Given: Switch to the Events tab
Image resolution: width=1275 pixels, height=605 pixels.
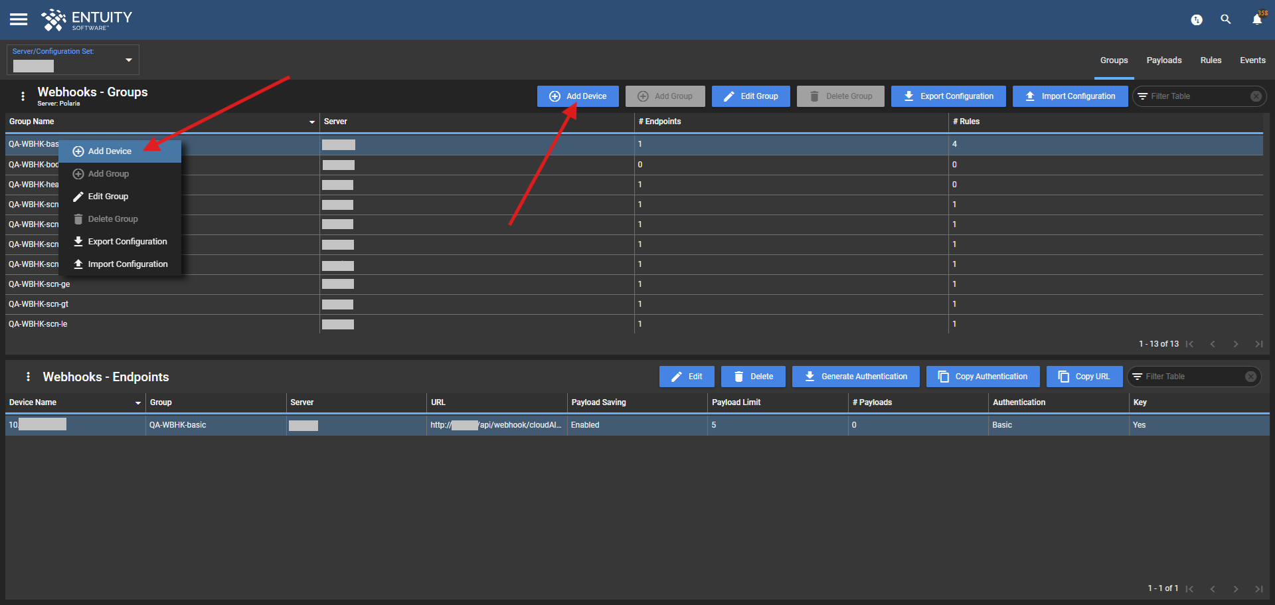Looking at the screenshot, I should (x=1252, y=60).
